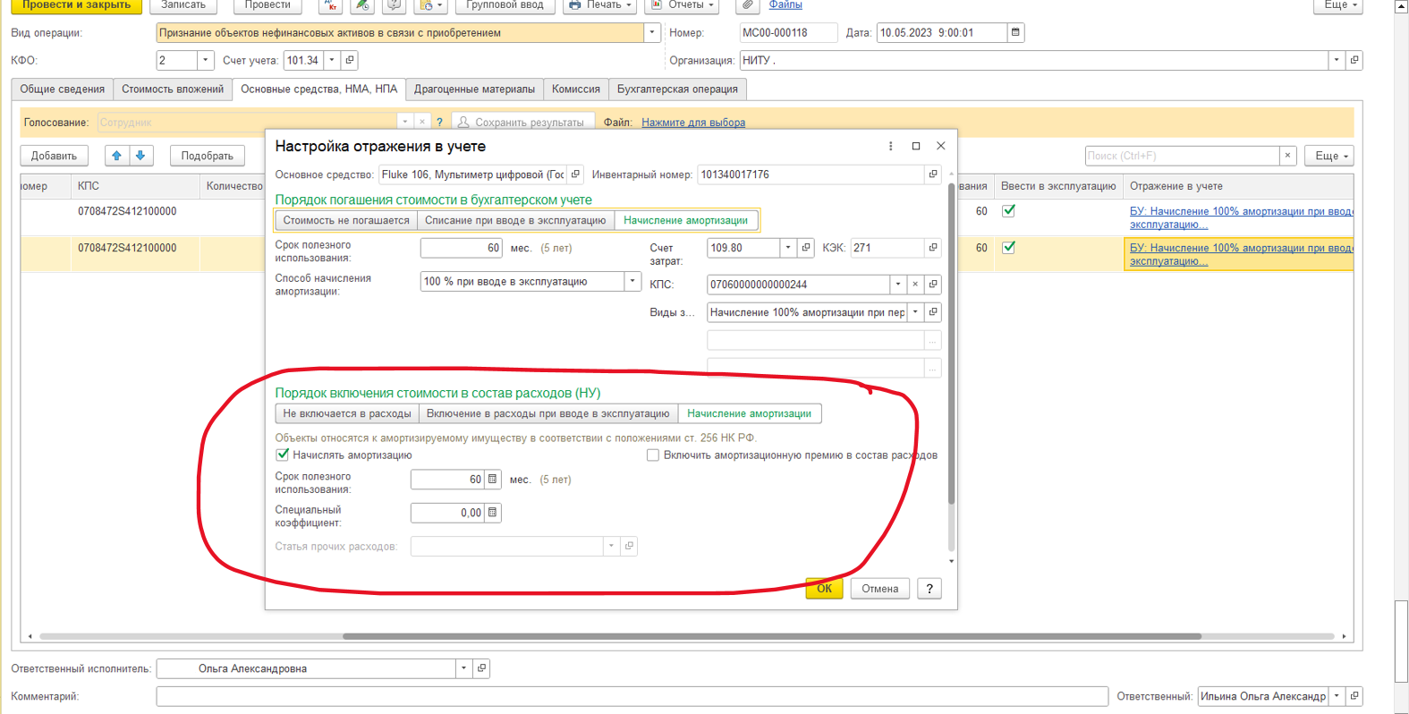Expand Счет затрат 109.80 dropdown
The image size is (1409, 714).
tap(788, 248)
